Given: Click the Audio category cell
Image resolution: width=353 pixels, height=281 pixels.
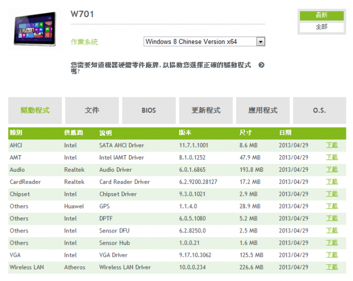Looking at the screenshot, I should point(17,169).
